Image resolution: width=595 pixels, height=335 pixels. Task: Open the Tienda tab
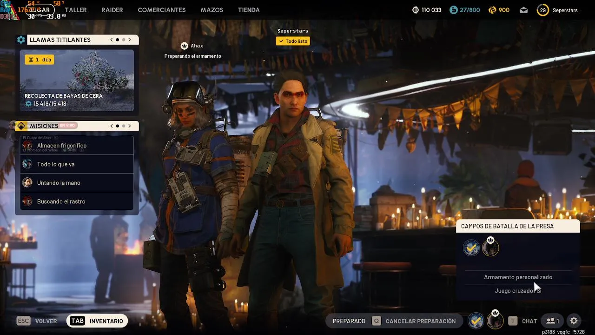coord(249,10)
